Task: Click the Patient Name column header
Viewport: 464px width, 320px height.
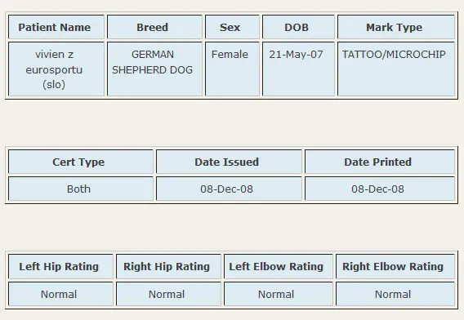Action: point(56,27)
